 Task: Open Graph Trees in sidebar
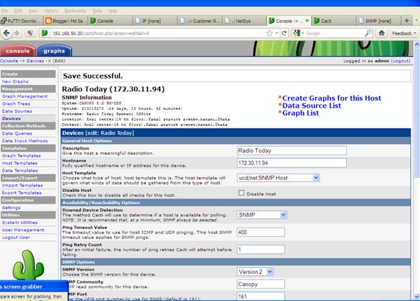point(15,104)
